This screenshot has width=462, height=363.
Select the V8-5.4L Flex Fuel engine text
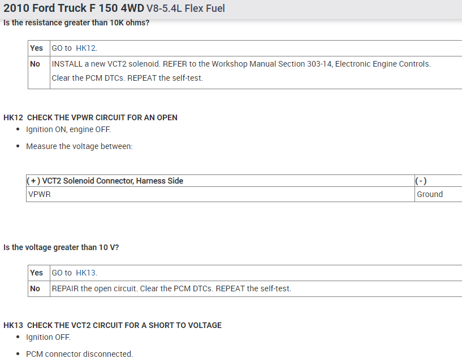coord(185,10)
